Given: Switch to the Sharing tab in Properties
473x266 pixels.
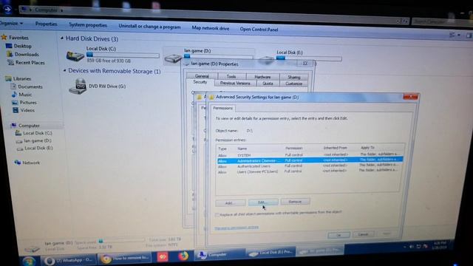Looking at the screenshot, I should click(294, 77).
